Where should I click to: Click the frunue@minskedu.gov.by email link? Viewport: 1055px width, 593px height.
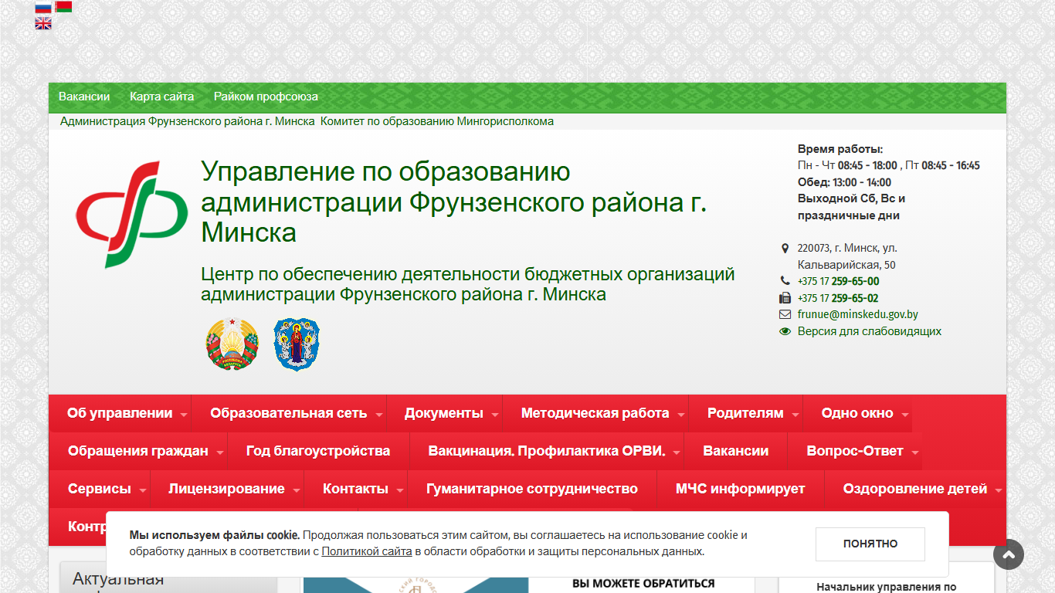click(858, 314)
